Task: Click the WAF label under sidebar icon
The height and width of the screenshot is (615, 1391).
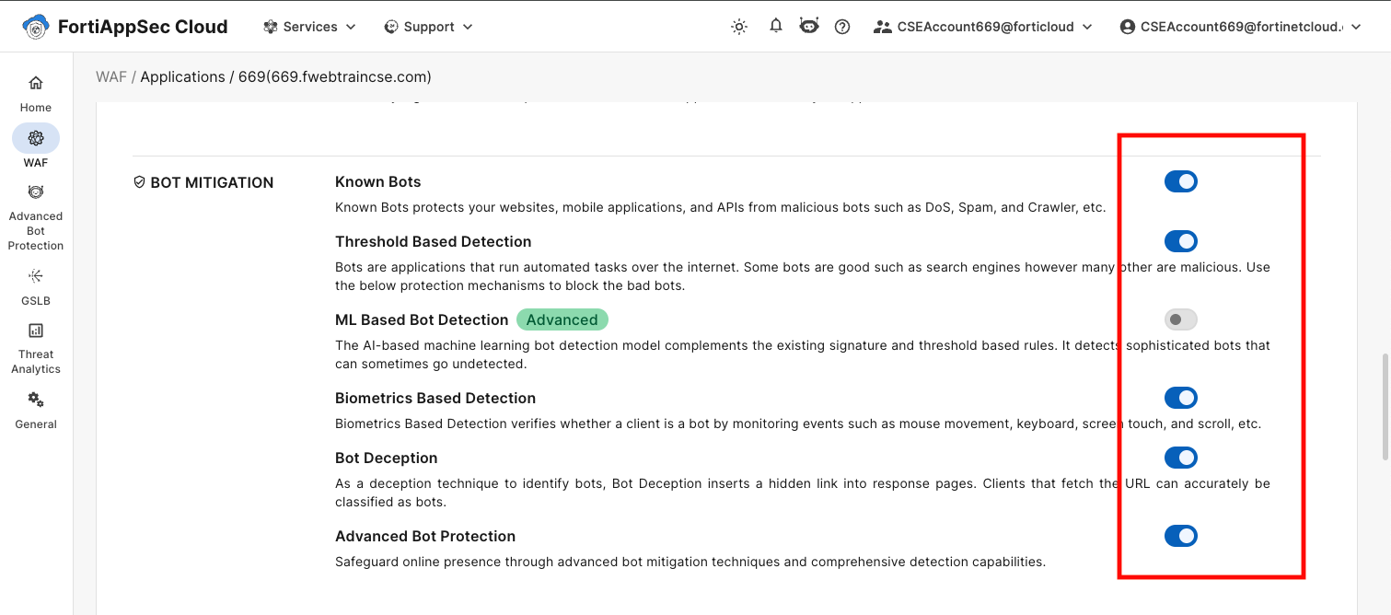Action: pyautogui.click(x=36, y=163)
